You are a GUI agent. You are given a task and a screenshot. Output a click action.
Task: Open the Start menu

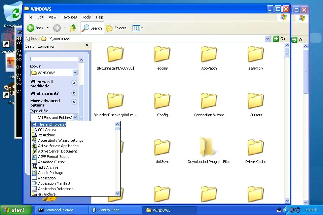pyautogui.click(x=16, y=210)
